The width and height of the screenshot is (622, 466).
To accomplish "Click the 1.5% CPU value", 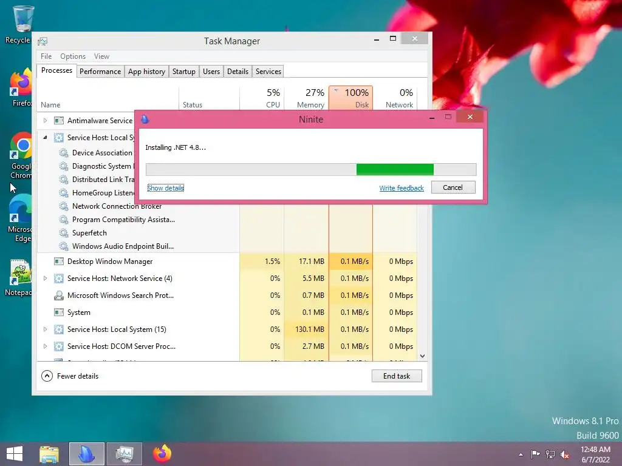I will point(273,262).
